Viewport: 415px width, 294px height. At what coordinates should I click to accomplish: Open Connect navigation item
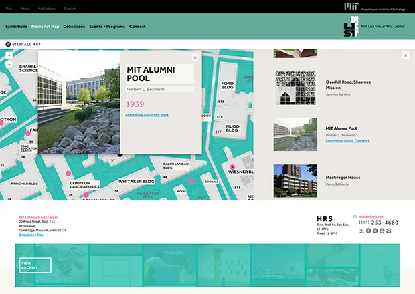tap(137, 27)
